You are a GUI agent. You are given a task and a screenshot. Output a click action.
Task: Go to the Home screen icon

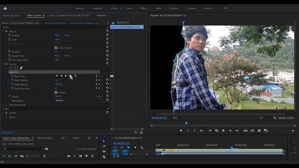[5, 8]
